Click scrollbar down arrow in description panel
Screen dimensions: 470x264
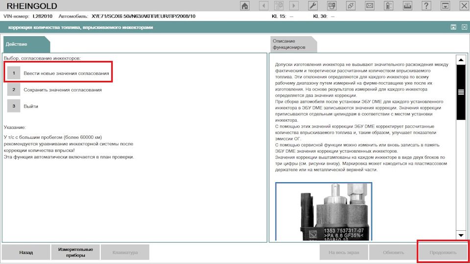(x=461, y=236)
